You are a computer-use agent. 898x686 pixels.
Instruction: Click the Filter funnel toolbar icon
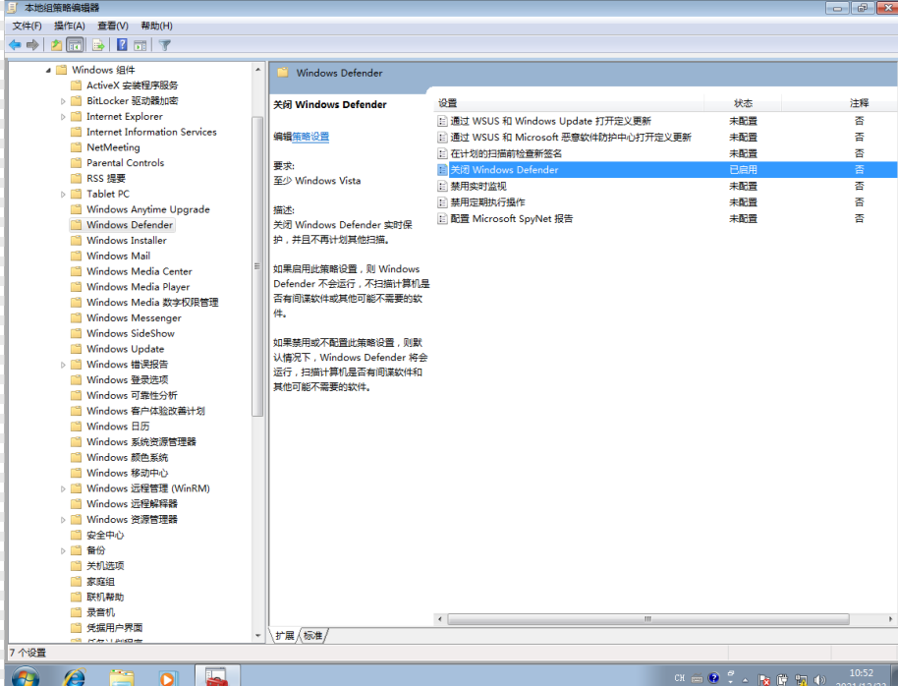tap(165, 44)
